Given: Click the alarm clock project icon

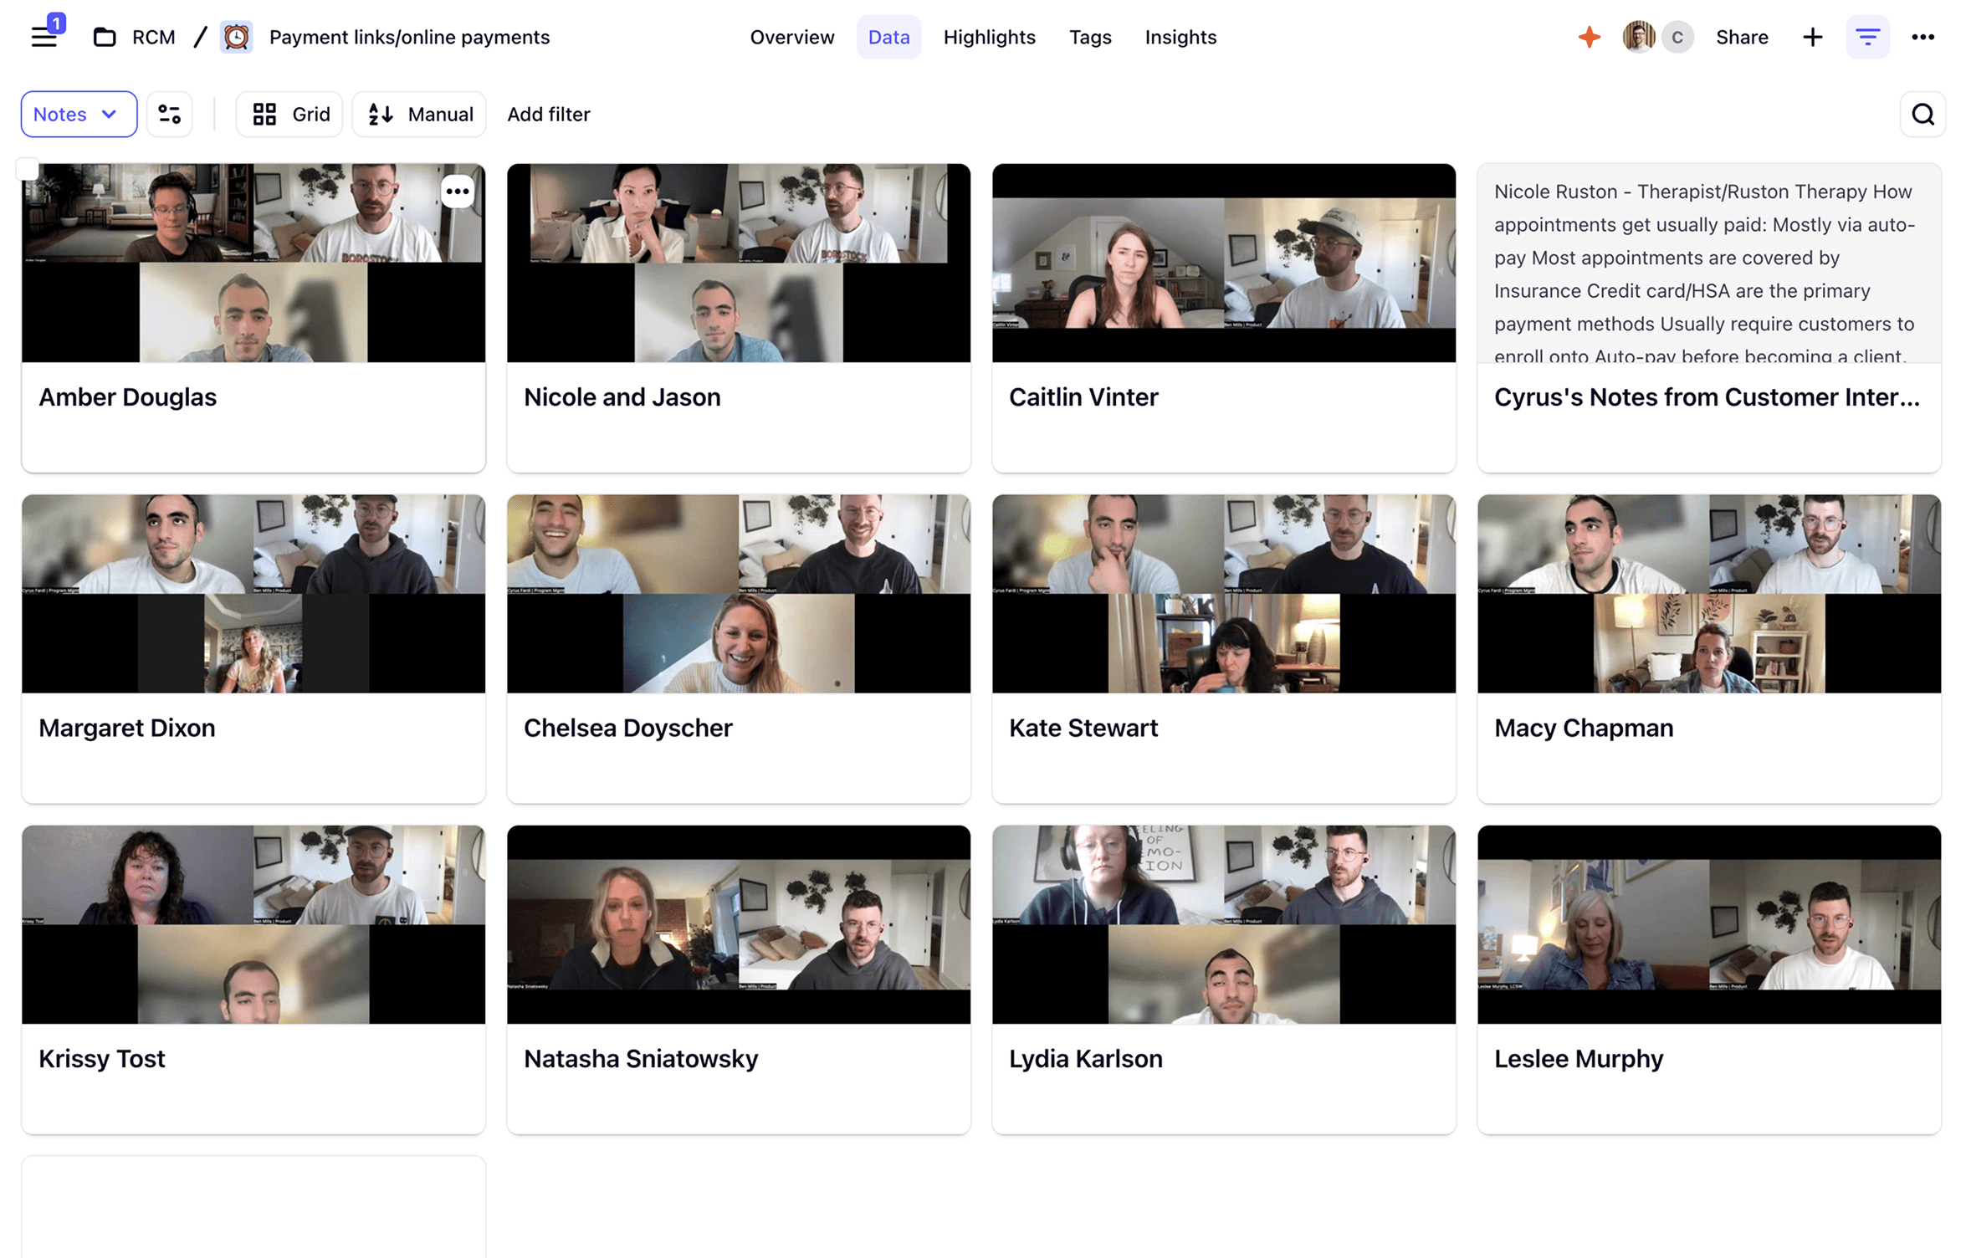Looking at the screenshot, I should tap(236, 37).
